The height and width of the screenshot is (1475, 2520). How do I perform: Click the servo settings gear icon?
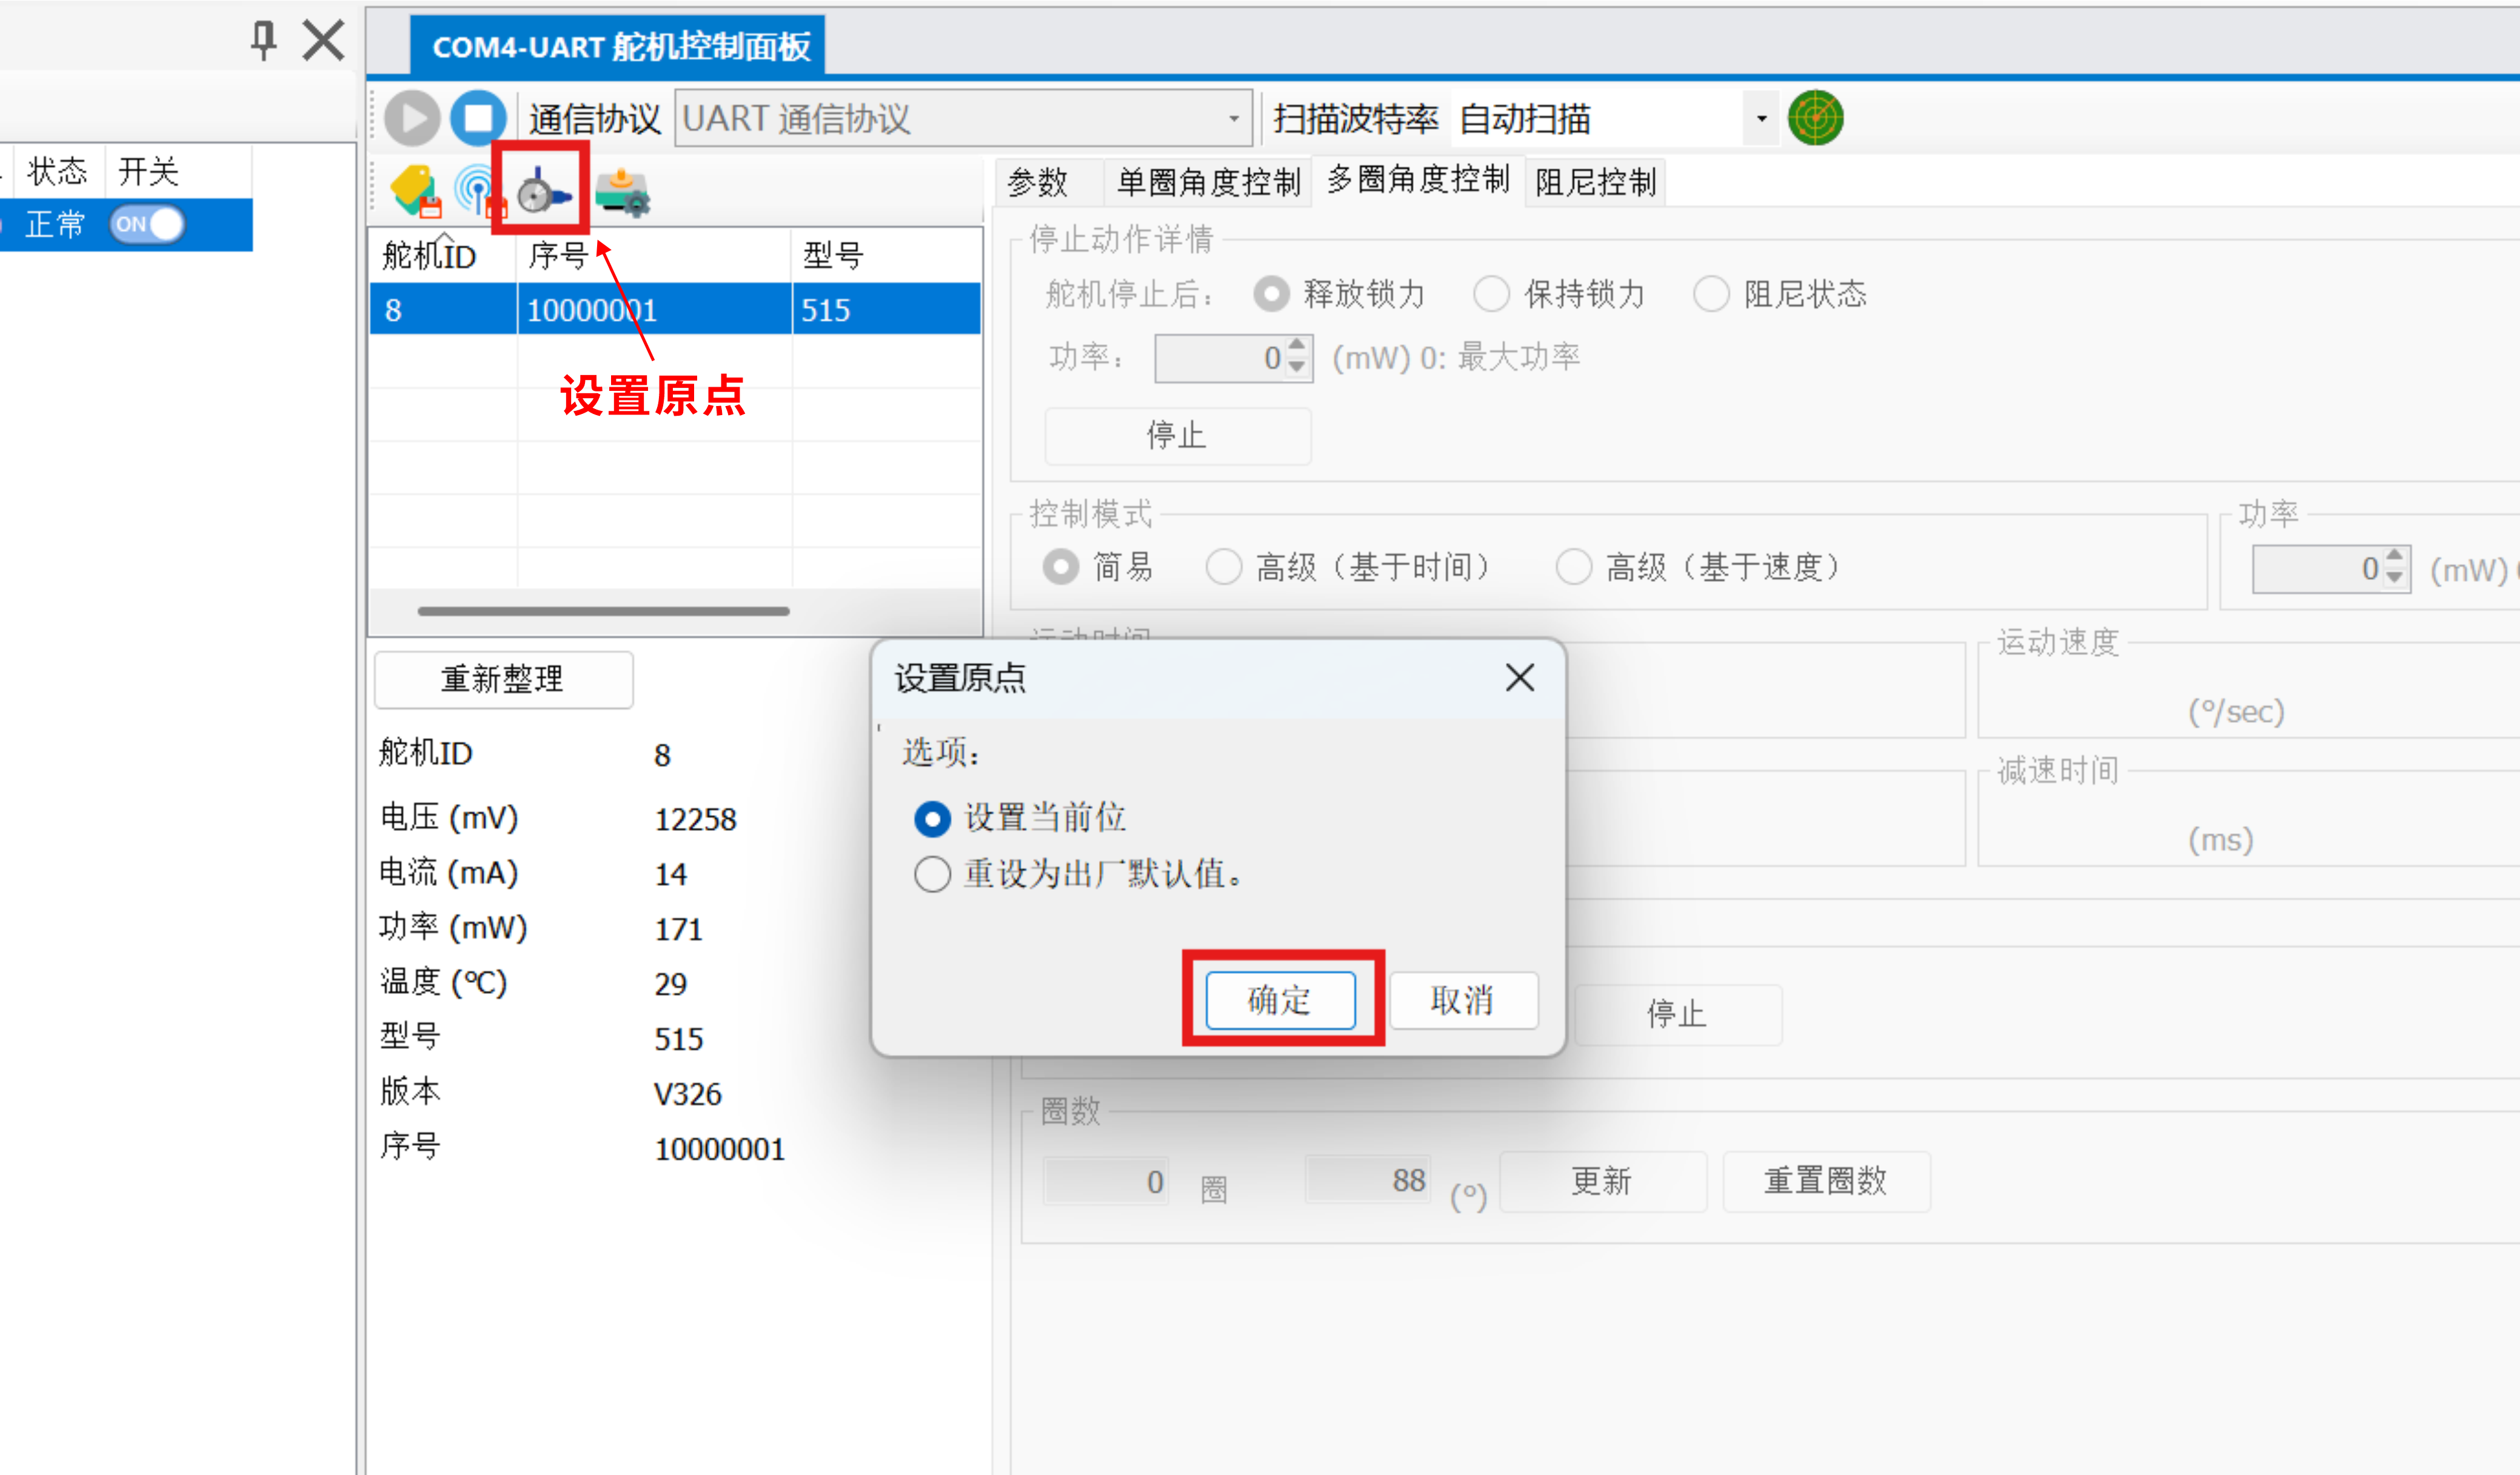[622, 192]
